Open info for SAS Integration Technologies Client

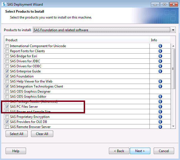pyautogui.click(x=160, y=86)
